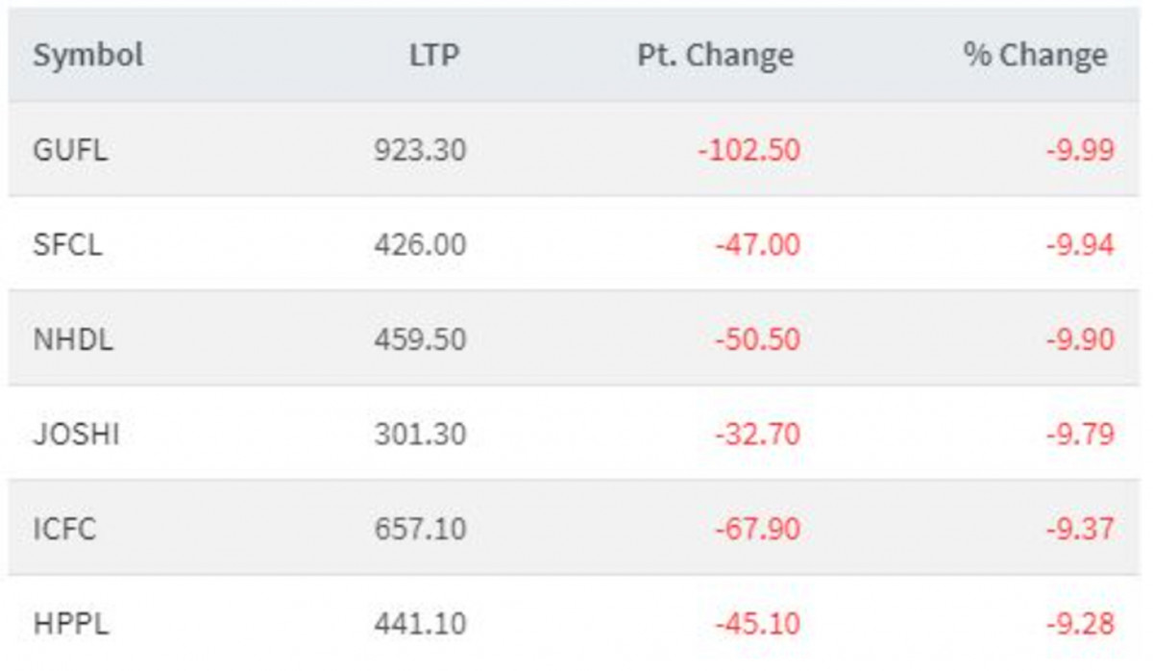
Task: Click GUFL's point change -102.50
Action: pos(748,150)
